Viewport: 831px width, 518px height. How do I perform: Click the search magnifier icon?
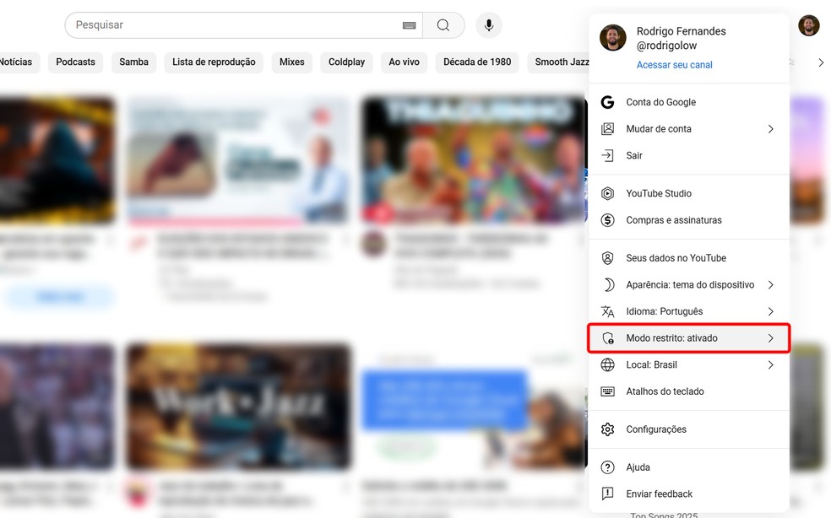point(443,25)
